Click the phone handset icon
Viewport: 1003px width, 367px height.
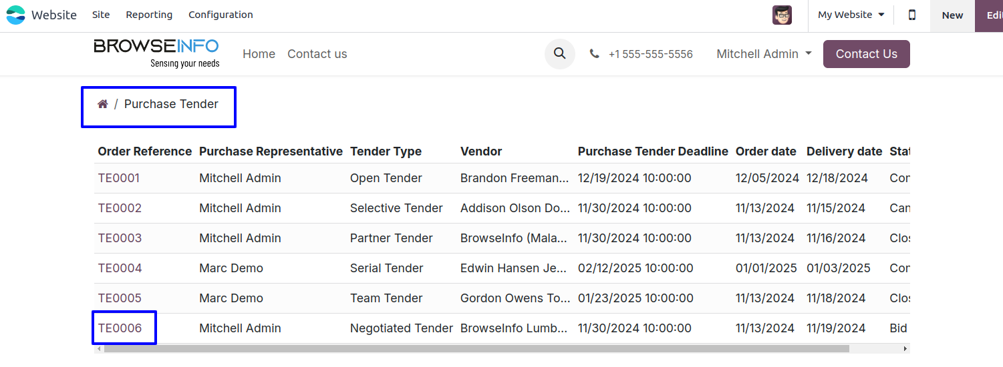click(x=595, y=54)
